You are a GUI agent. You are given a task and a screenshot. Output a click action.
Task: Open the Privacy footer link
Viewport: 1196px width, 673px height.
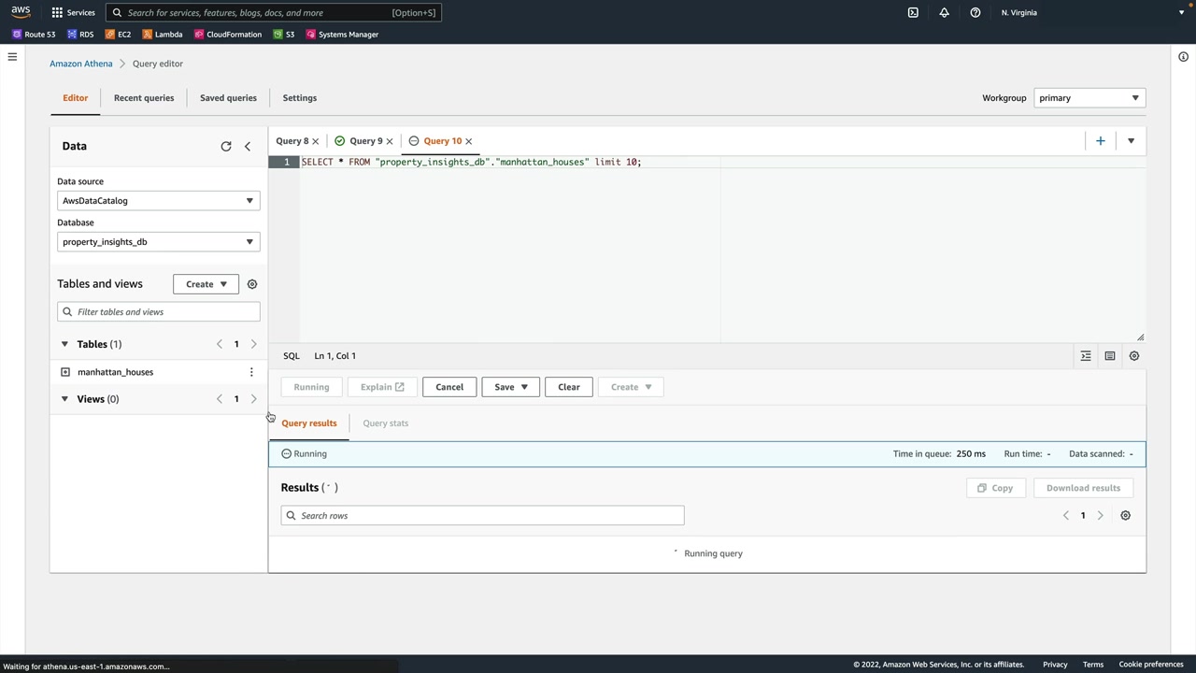coord(1055,665)
